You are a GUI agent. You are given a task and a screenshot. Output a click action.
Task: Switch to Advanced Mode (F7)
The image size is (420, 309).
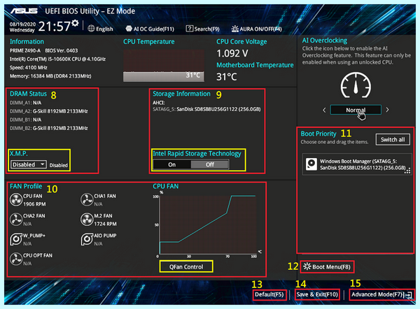(x=377, y=294)
